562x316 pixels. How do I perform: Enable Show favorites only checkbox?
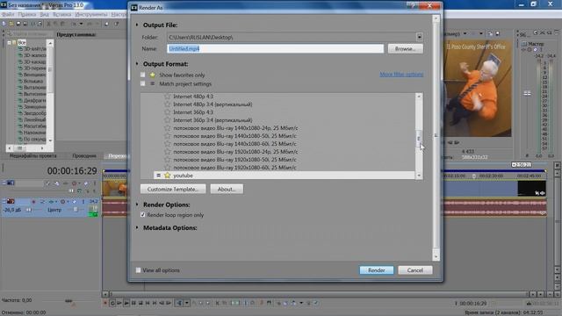[142, 75]
